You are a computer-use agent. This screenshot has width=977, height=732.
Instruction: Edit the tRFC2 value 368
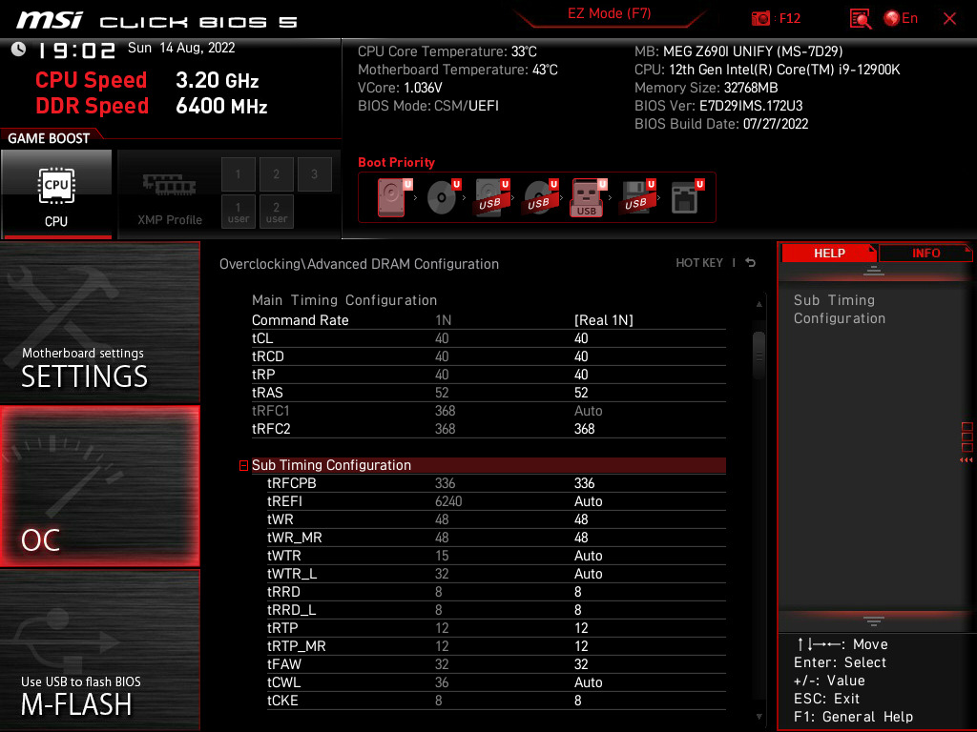(x=584, y=429)
